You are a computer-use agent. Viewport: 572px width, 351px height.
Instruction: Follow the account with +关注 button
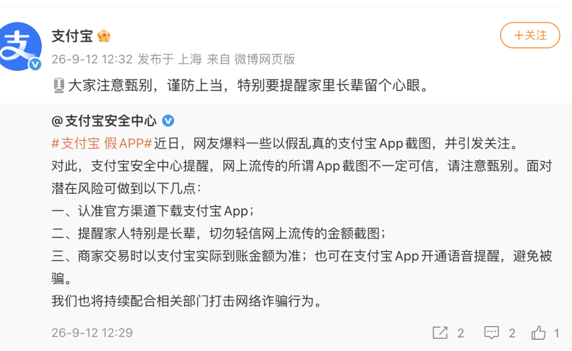530,35
